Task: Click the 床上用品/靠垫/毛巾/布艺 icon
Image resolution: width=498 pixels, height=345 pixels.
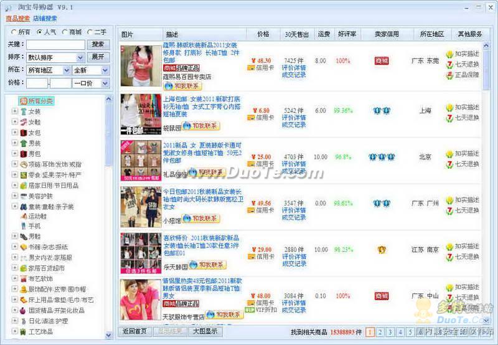Action: point(24,300)
